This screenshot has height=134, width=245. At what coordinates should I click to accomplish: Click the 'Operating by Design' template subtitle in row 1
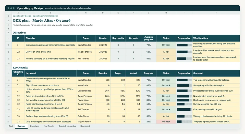tap(35, 16)
